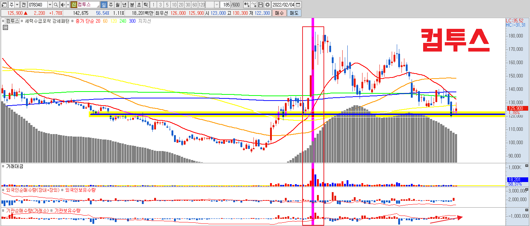Click the green 신 badge icon
Image resolution: width=530 pixels, height=226 pixels.
point(74,5)
